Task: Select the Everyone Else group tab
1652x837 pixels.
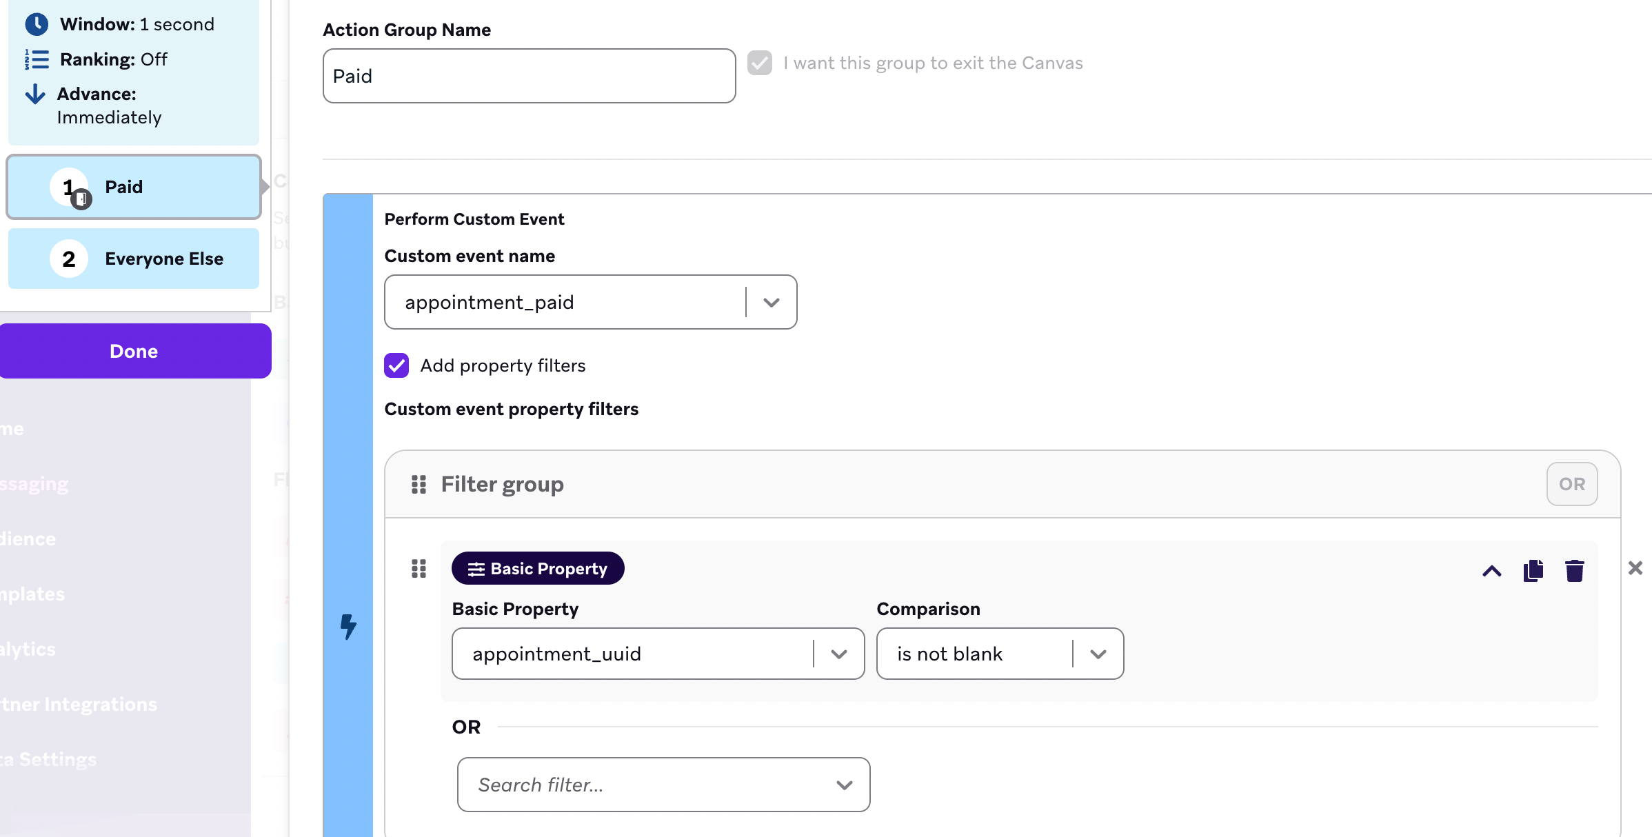Action: click(x=134, y=259)
